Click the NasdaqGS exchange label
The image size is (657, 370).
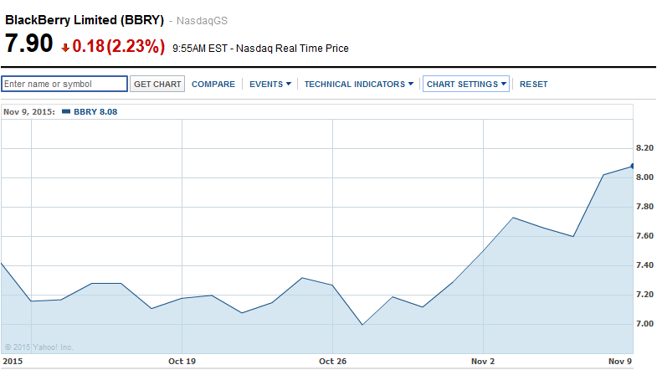pos(202,21)
